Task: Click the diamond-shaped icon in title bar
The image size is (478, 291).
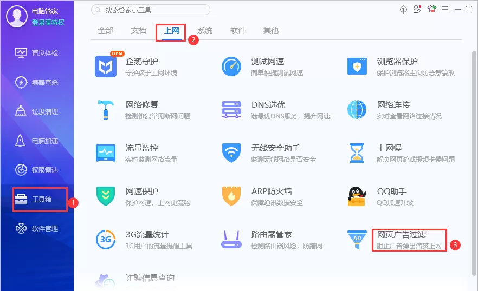Action: click(403, 9)
